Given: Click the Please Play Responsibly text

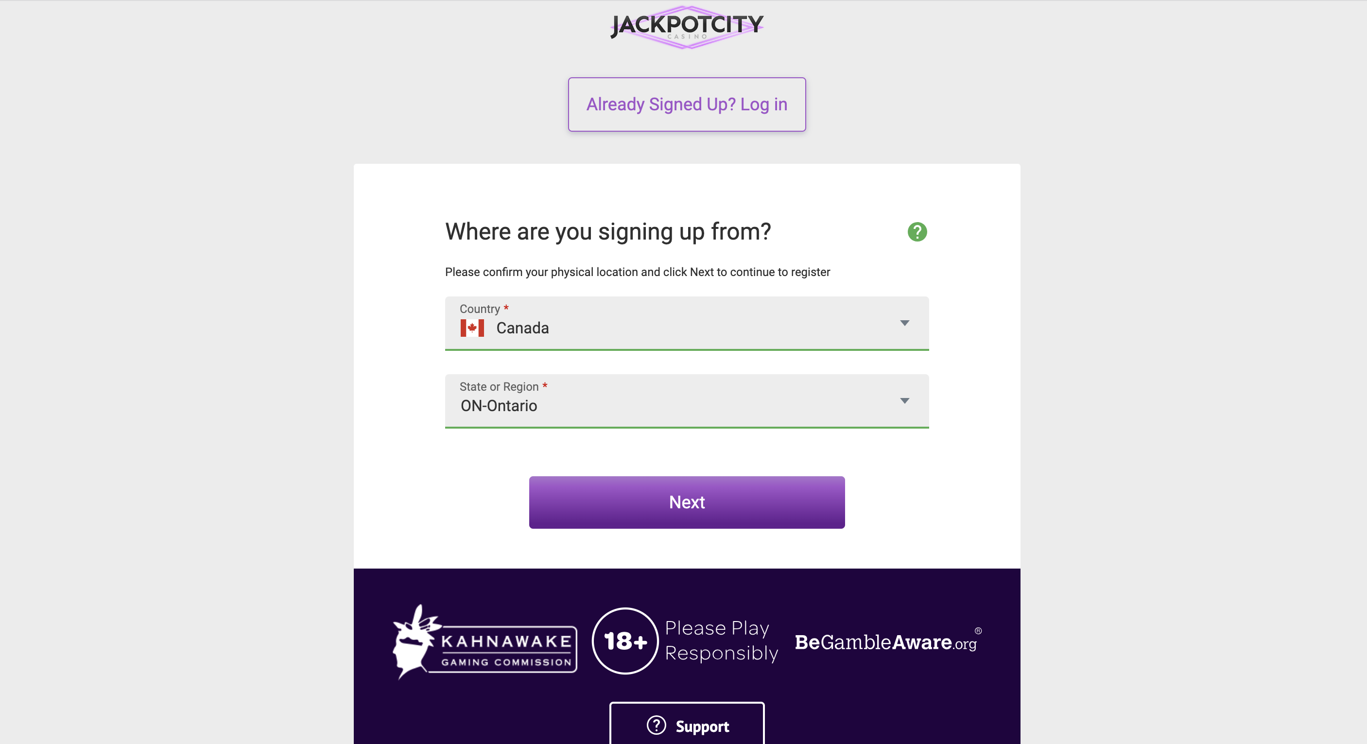Looking at the screenshot, I should (x=721, y=640).
